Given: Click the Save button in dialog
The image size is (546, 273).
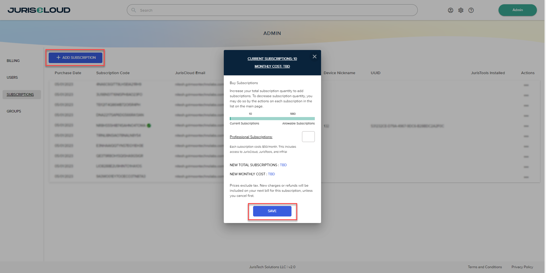Looking at the screenshot, I should [272, 211].
